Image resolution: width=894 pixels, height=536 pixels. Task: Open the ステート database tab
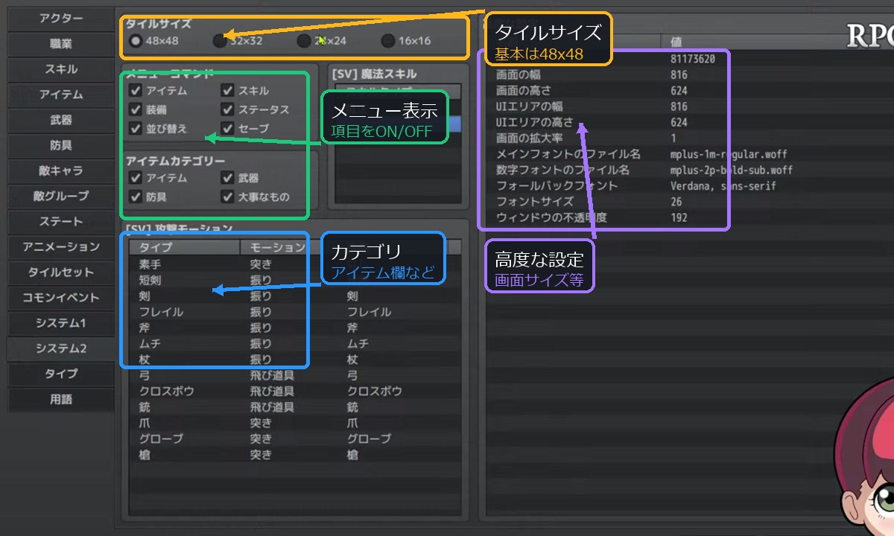[x=61, y=221]
